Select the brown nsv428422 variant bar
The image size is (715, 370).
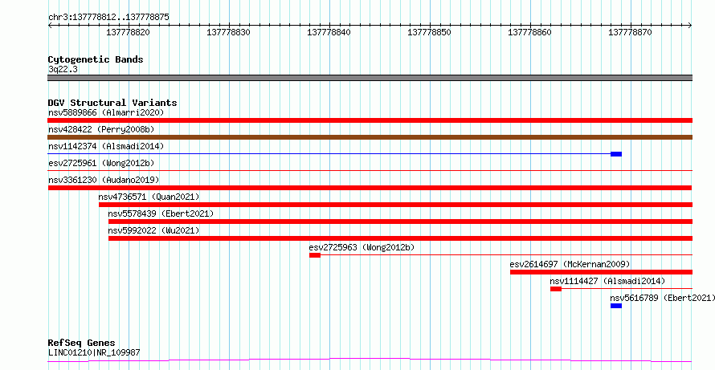coord(370,137)
